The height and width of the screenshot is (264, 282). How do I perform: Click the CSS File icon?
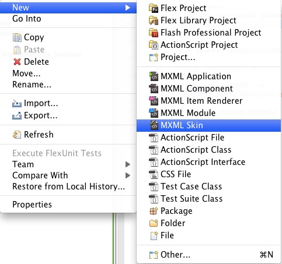[154, 174]
